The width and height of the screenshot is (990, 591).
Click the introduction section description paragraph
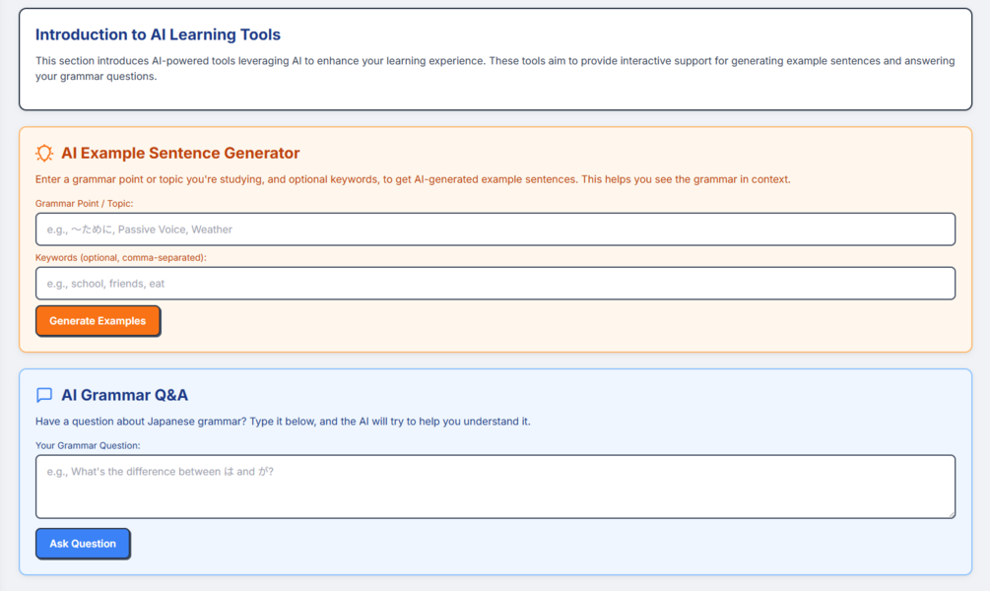[495, 68]
